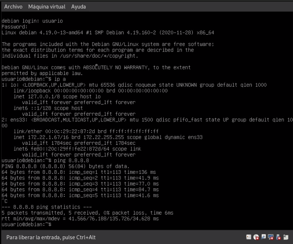
Task: Click the rtt min/avg/max/mdev result line
Action: coord(81,218)
